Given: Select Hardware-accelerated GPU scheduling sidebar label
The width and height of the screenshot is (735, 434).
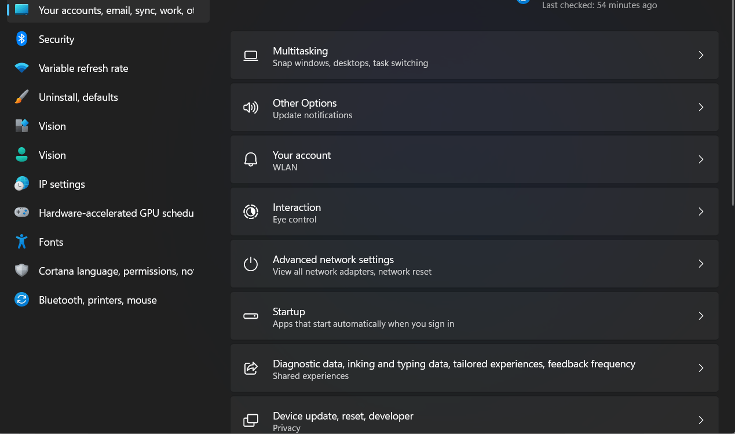Looking at the screenshot, I should (x=116, y=213).
